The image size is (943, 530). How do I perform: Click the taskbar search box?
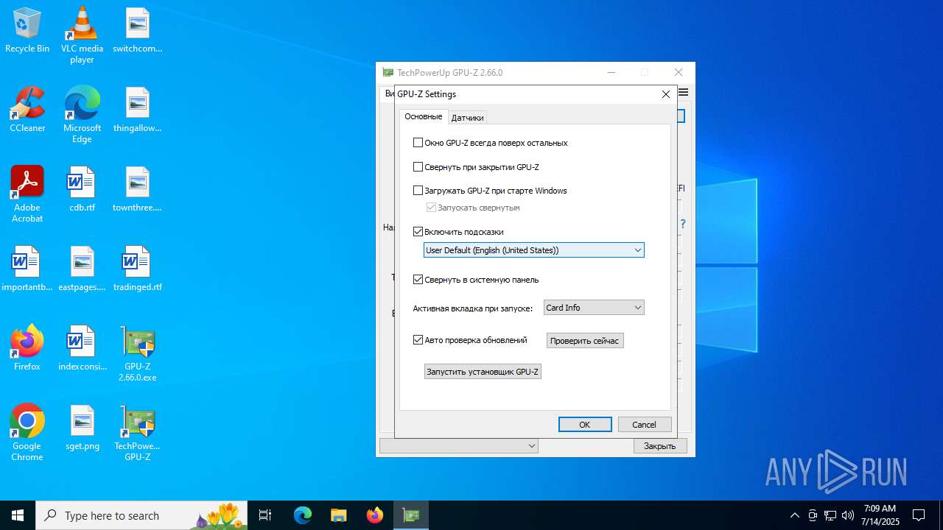[141, 515]
